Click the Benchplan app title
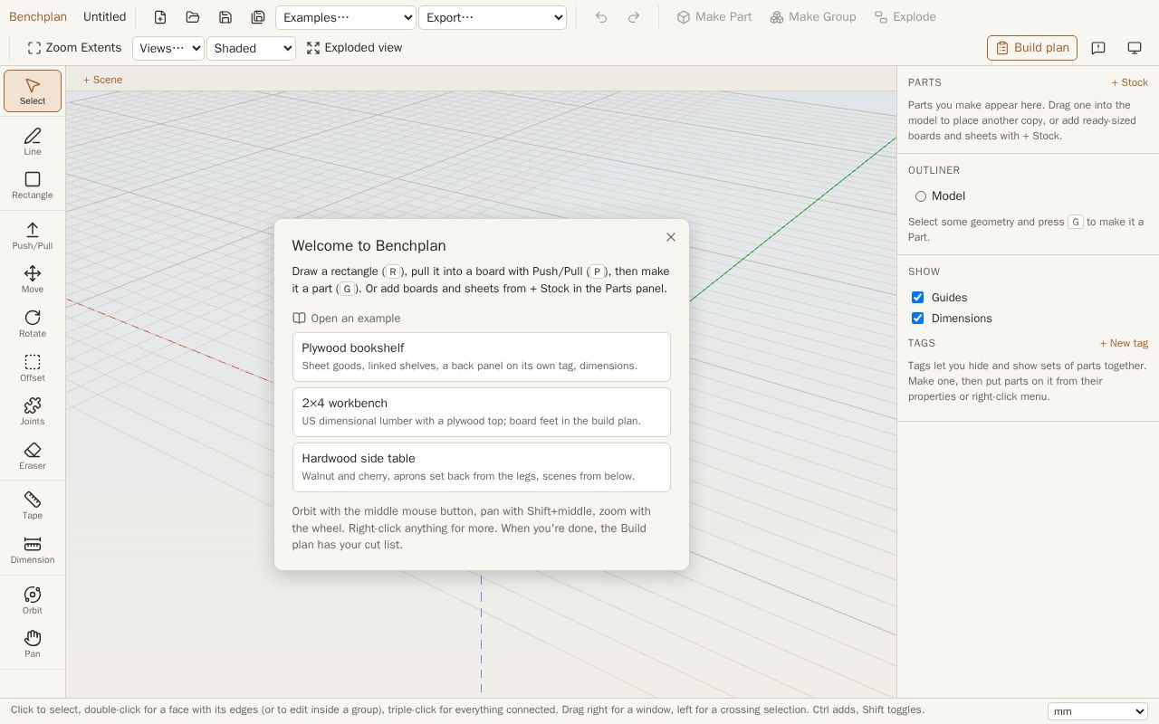 pos(38,17)
